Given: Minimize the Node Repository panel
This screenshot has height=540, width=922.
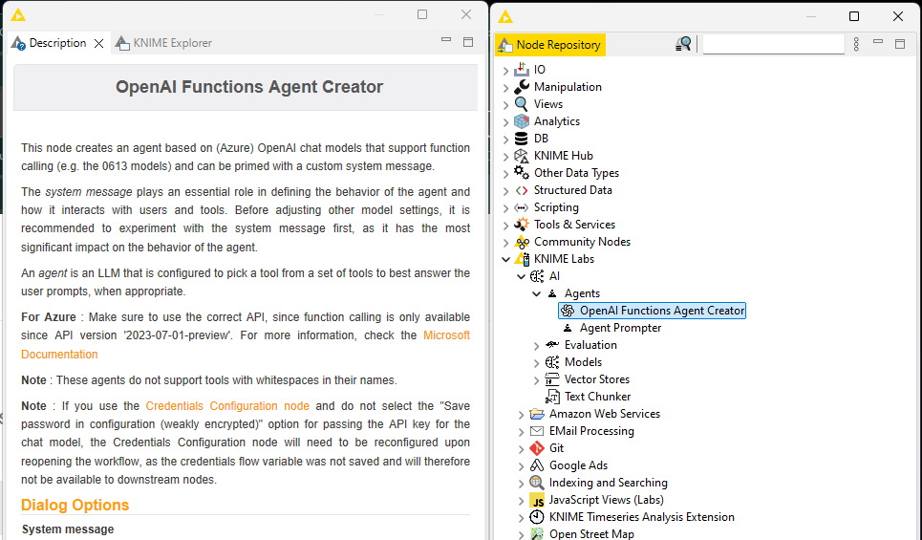Looking at the screenshot, I should pos(878,42).
